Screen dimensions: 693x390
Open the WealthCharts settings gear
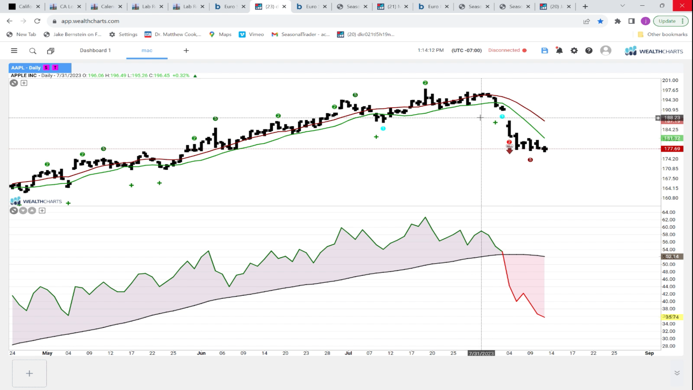[x=574, y=51]
